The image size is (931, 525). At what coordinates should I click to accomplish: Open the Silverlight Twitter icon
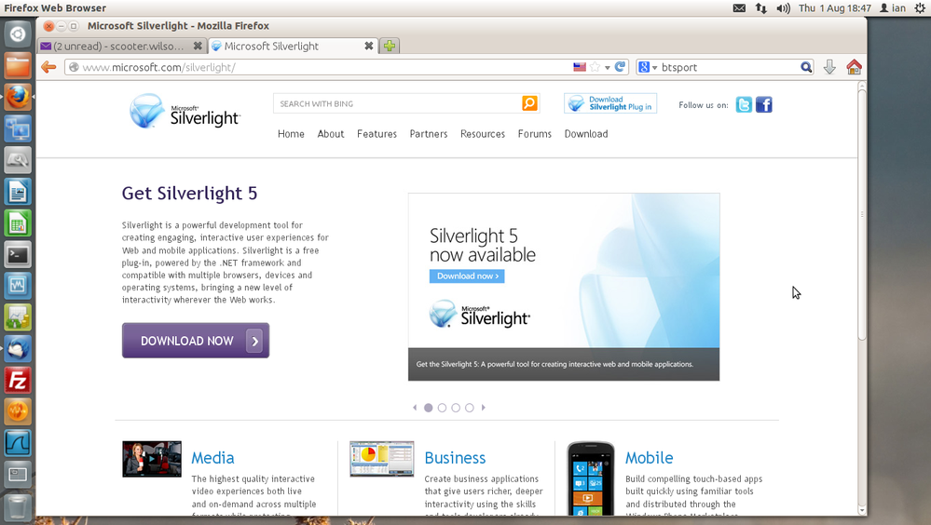click(744, 105)
